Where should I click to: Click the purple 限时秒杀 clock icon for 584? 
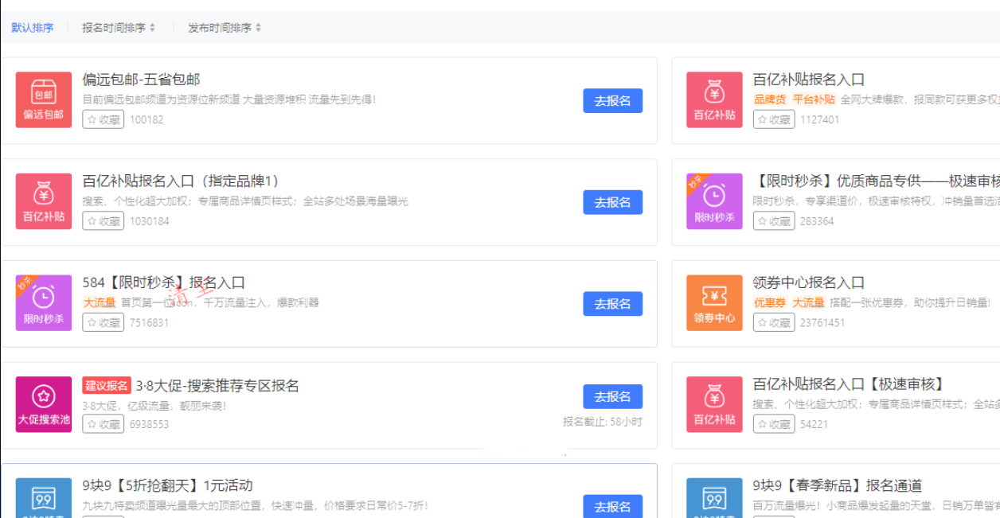click(x=44, y=303)
